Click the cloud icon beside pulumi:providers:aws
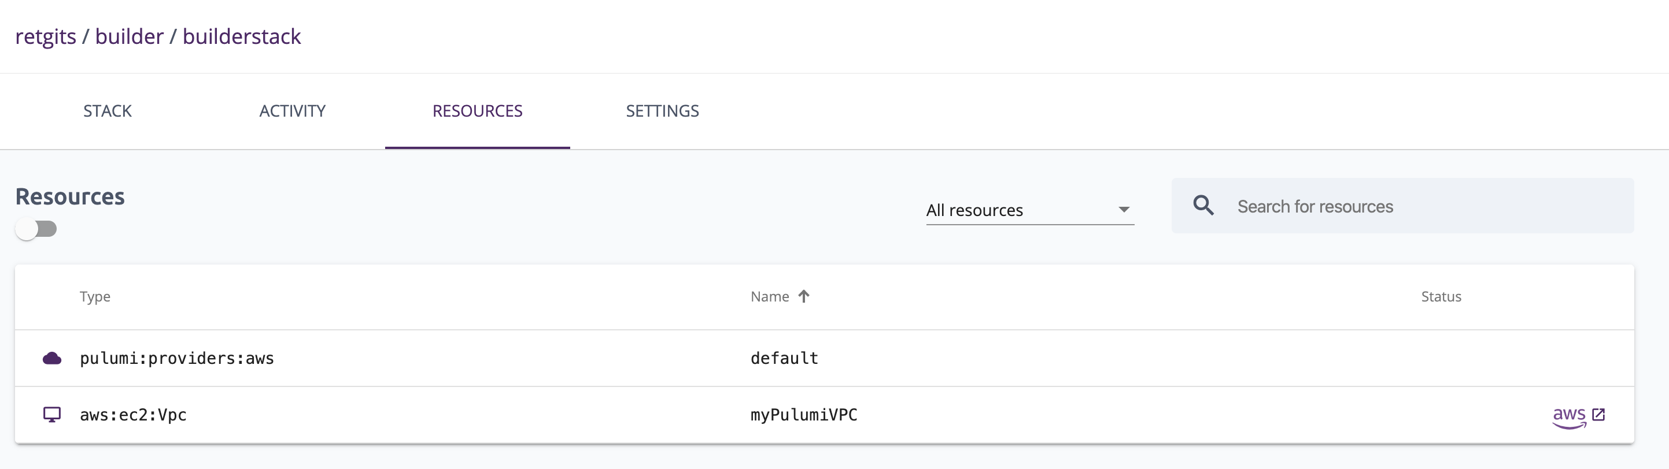This screenshot has width=1669, height=469. (52, 358)
